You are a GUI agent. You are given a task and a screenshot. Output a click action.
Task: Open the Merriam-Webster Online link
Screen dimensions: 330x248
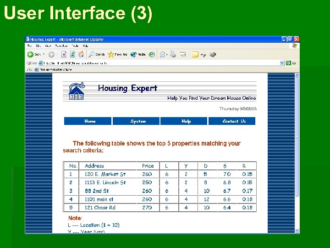[53, 69]
